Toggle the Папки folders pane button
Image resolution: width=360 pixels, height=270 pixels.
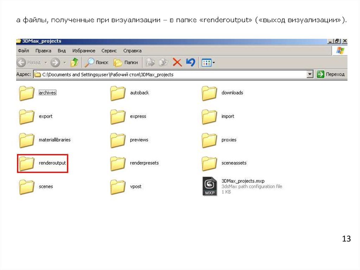tap(126, 63)
